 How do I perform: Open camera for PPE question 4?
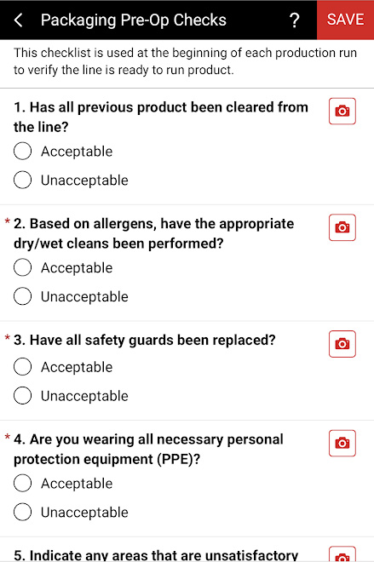[342, 444]
